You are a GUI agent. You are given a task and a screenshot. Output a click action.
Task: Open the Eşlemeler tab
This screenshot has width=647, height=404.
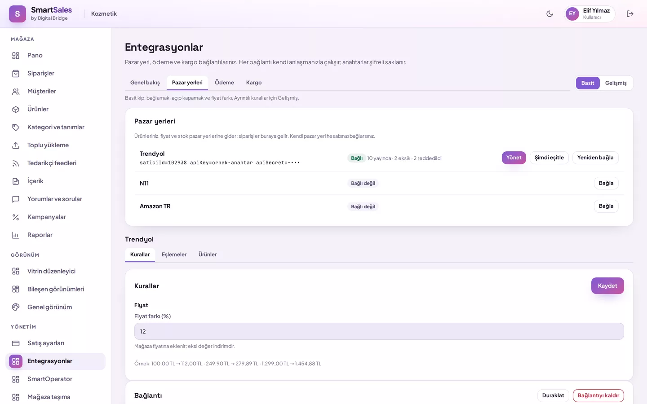click(174, 255)
